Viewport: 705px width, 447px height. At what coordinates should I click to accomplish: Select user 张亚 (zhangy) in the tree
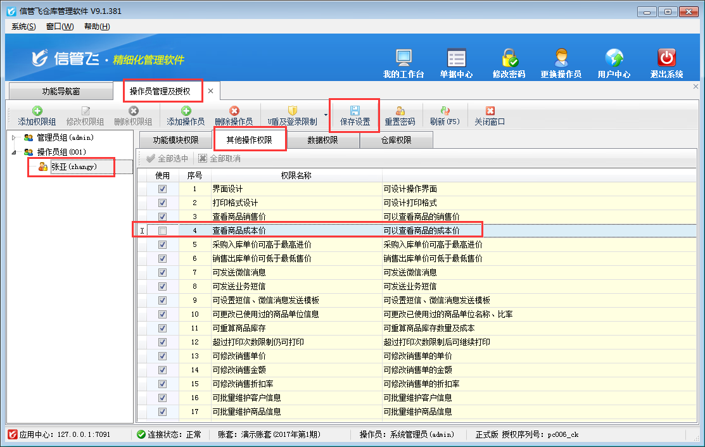click(73, 167)
